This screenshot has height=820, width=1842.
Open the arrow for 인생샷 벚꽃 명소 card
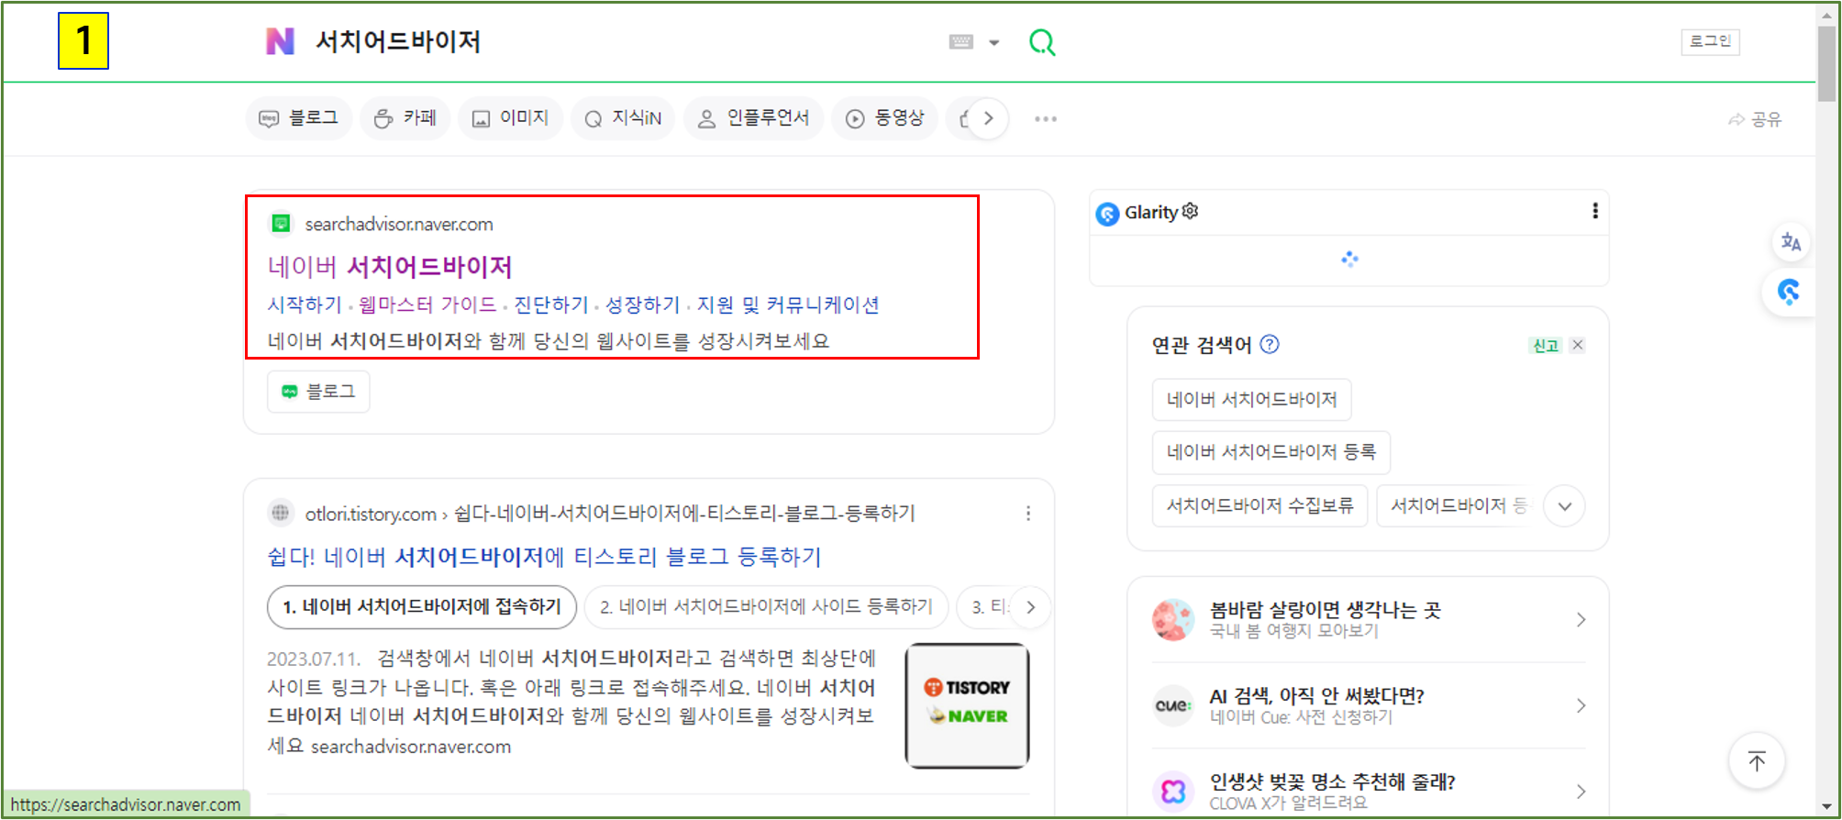[x=1581, y=791]
